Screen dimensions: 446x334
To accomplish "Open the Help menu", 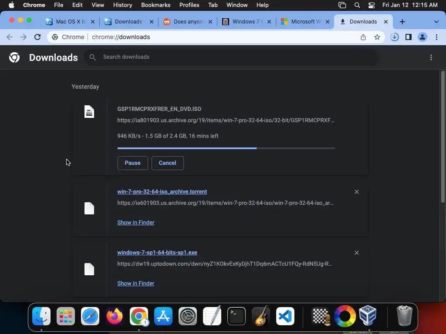I will [x=262, y=5].
